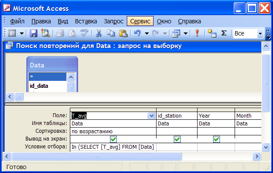Click the grid scroll down arrow
The width and height of the screenshot is (273, 173).
[266, 147]
